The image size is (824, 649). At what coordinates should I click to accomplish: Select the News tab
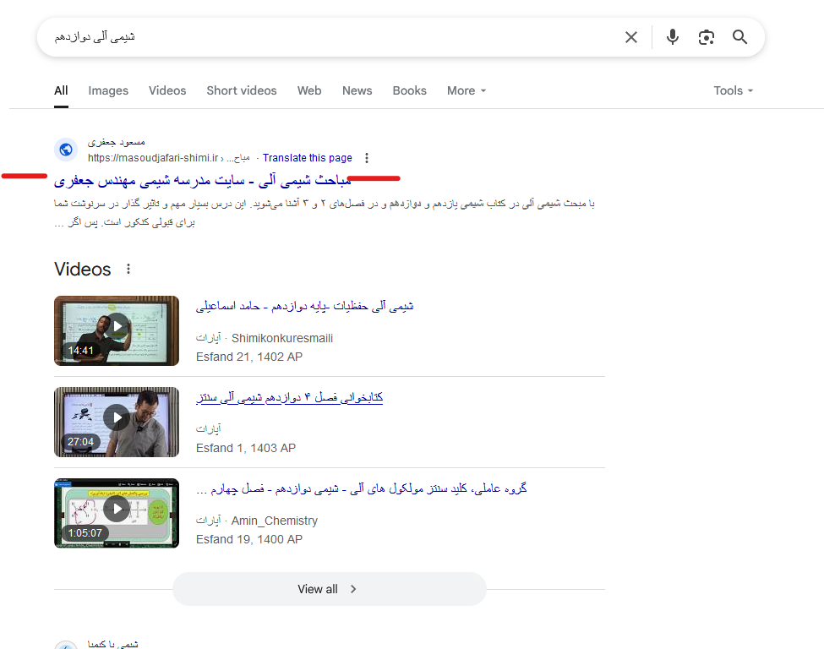coord(357,91)
